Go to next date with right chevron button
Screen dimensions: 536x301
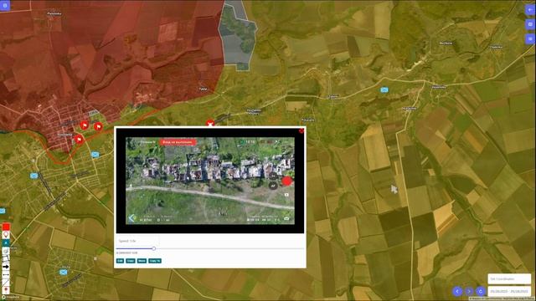pos(469,291)
